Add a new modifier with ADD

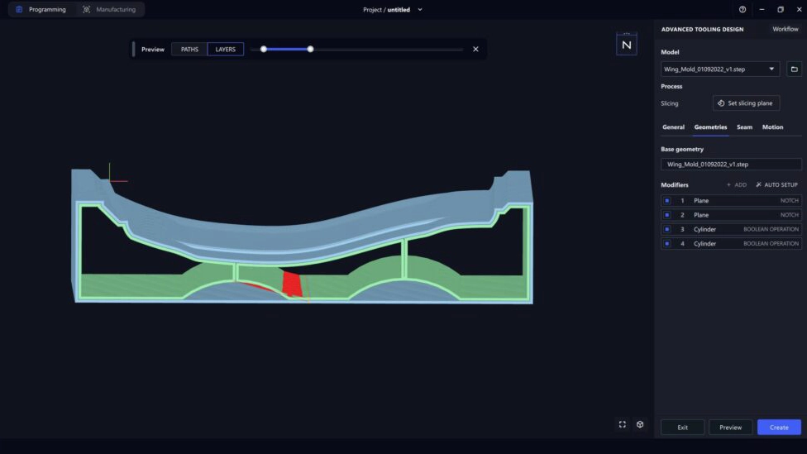(x=737, y=184)
